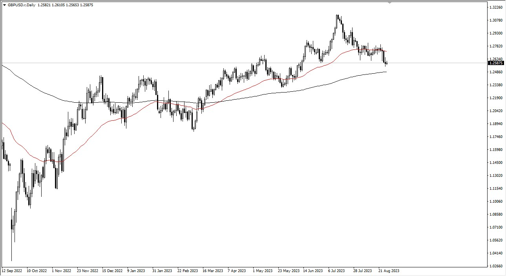Screen dimensions: 506x276
Task: Click the 12 Sep 2022 date label
Action: pyautogui.click(x=12, y=271)
